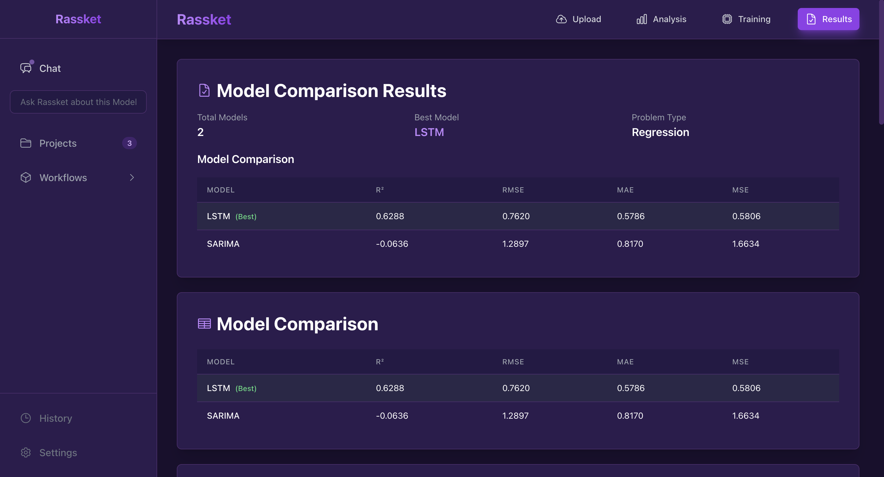Click the LSTM best model link
The height and width of the screenshot is (477, 884).
[429, 133]
